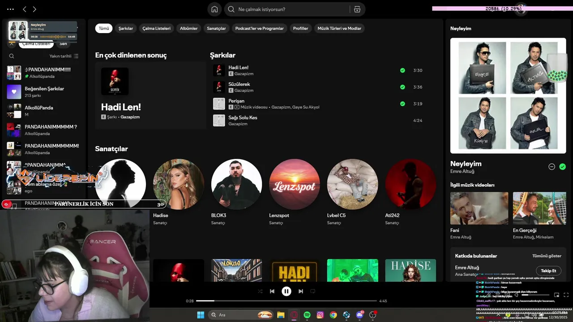The image size is (573, 322).
Task: Clear library filter with X icon
Action: point(12,44)
